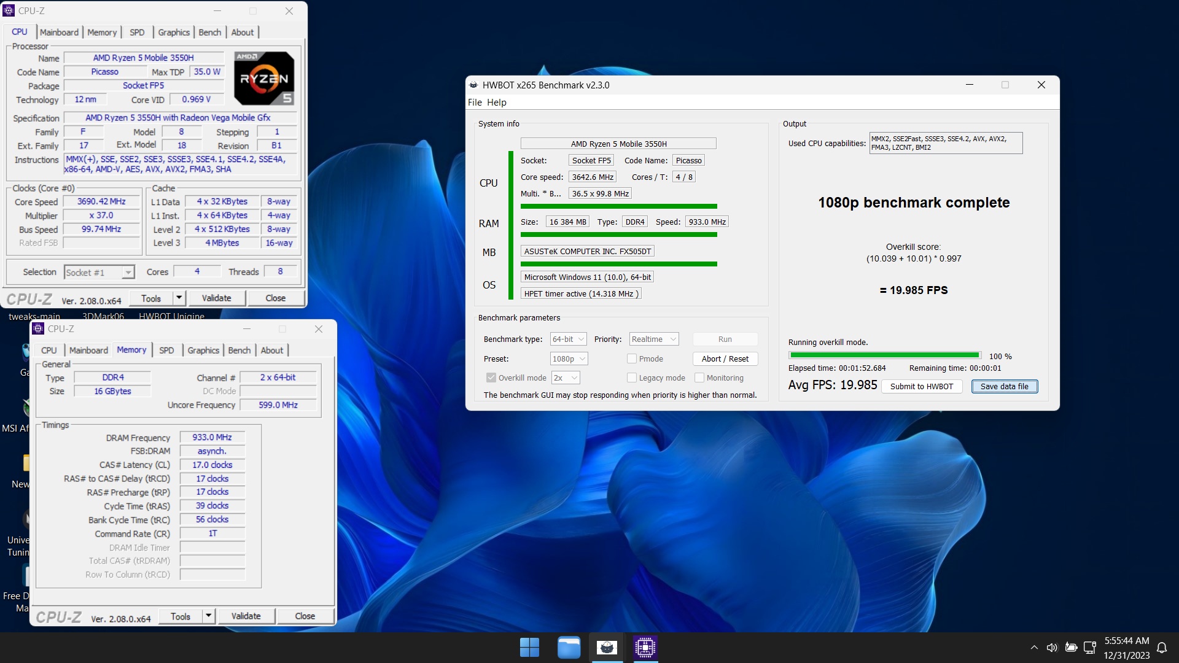Expand the Tools arrow in top CPU-Z window
The width and height of the screenshot is (1179, 663).
(179, 298)
